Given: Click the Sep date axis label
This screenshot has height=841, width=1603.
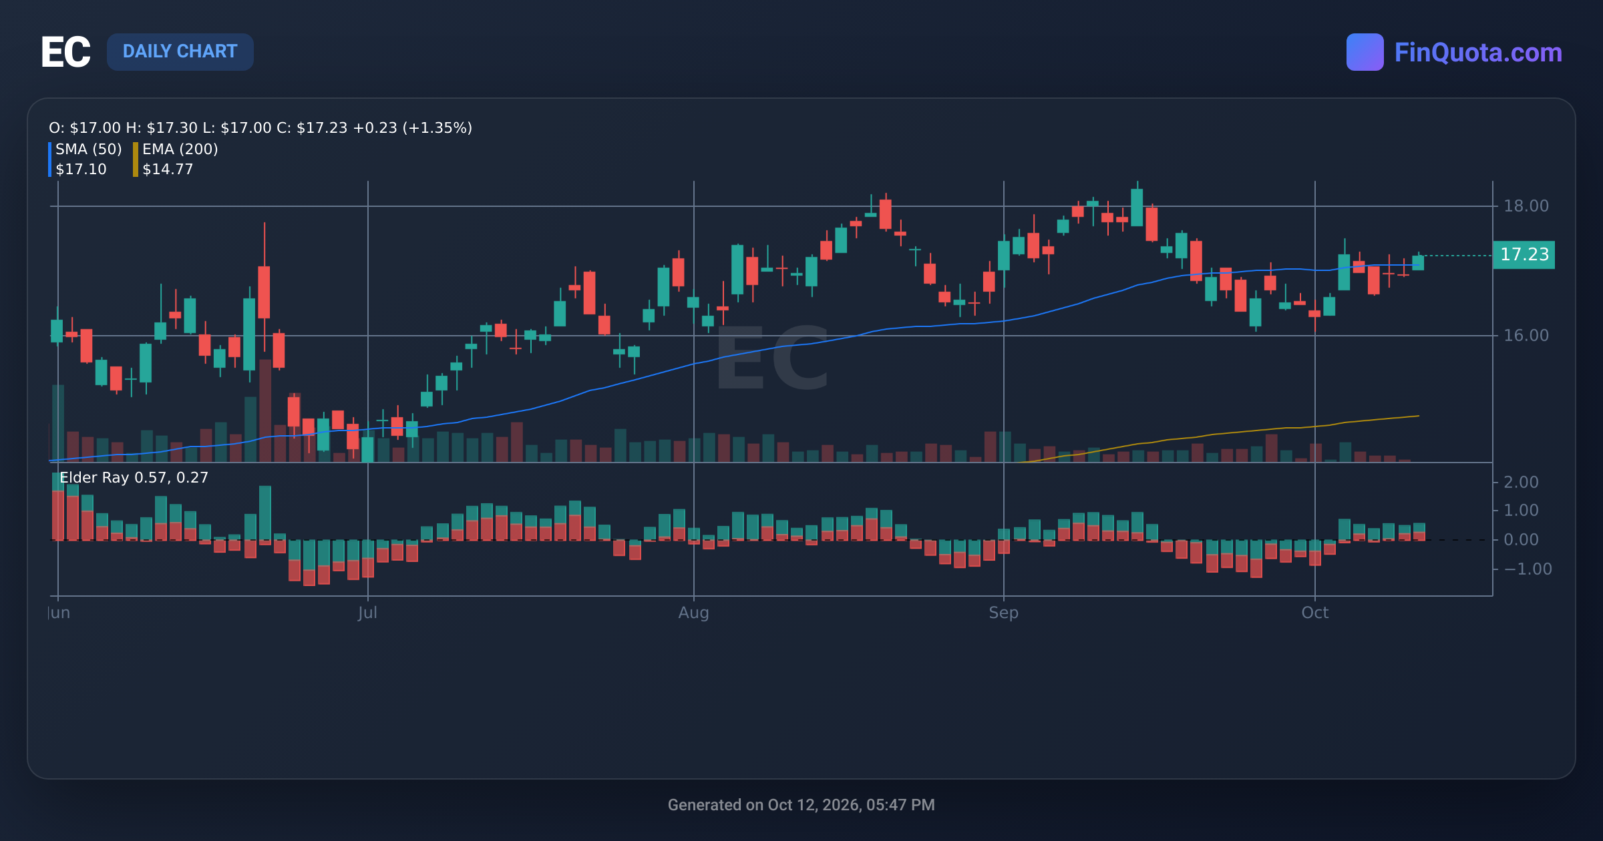Looking at the screenshot, I should (x=1003, y=613).
